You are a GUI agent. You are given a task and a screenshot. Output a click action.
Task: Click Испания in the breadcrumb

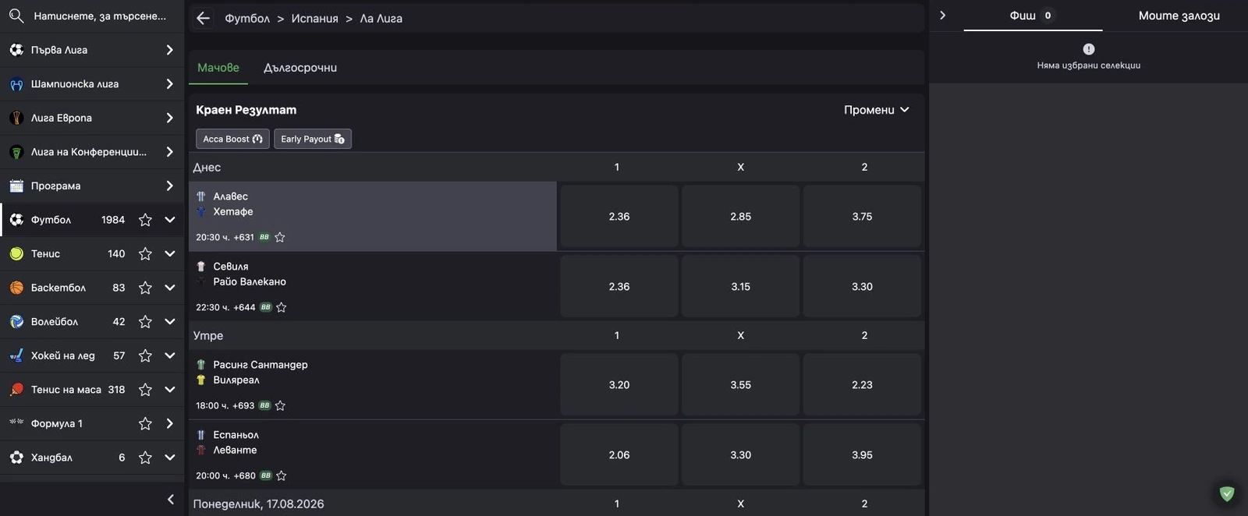[314, 18]
